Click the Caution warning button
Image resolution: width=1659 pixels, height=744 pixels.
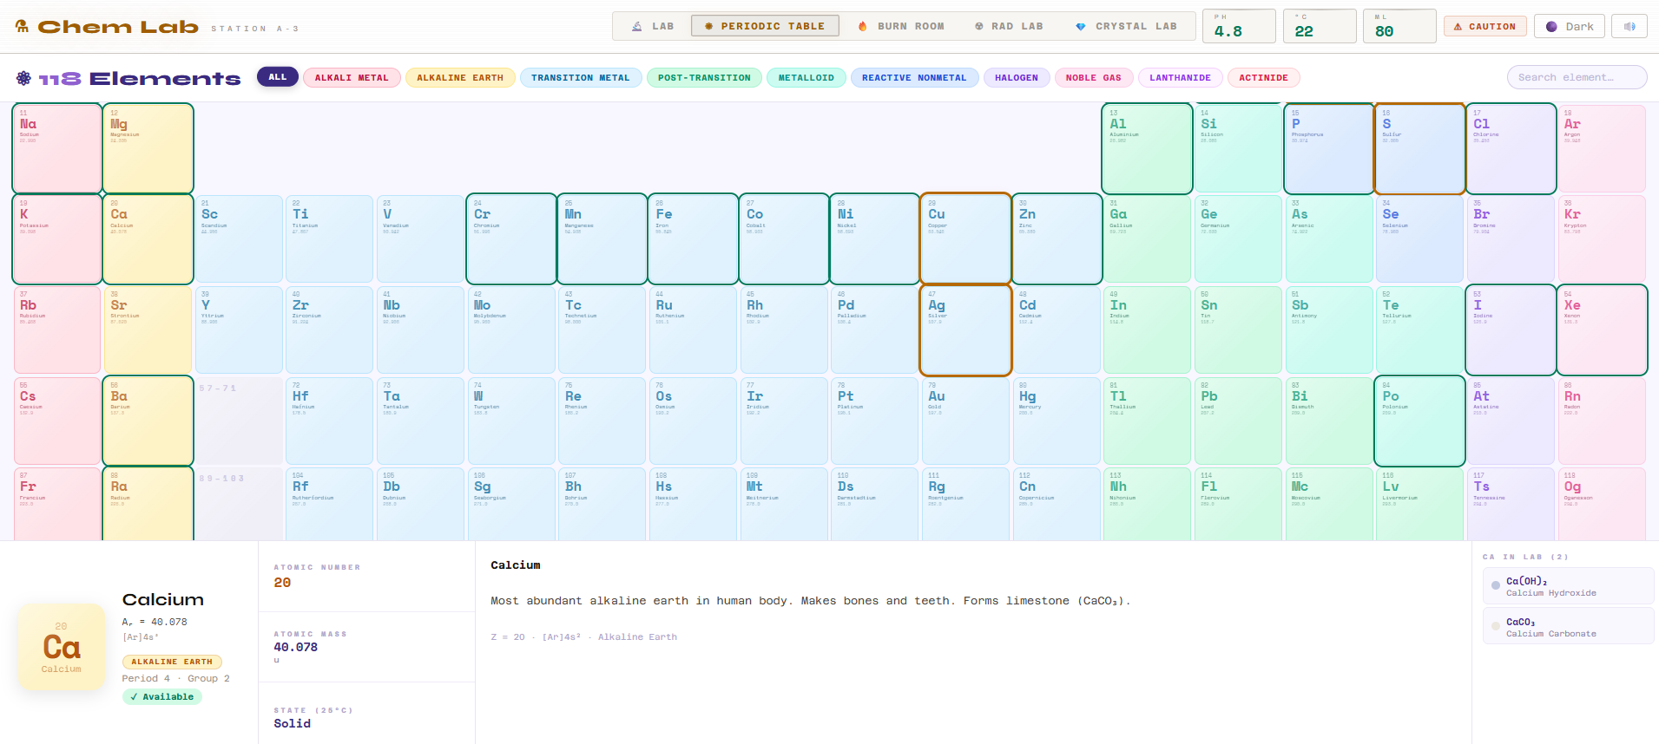1485,26
